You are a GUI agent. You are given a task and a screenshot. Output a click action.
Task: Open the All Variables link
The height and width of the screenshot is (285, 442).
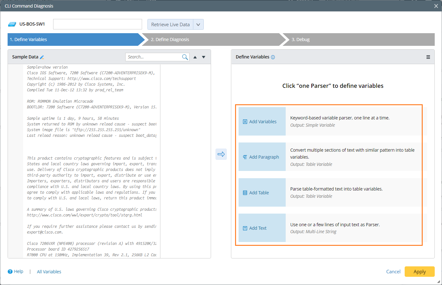[49, 271]
